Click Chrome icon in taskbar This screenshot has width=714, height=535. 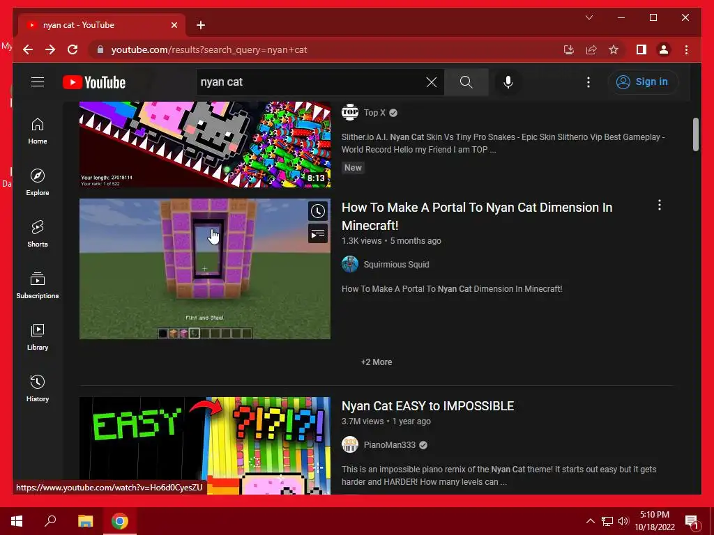point(120,521)
